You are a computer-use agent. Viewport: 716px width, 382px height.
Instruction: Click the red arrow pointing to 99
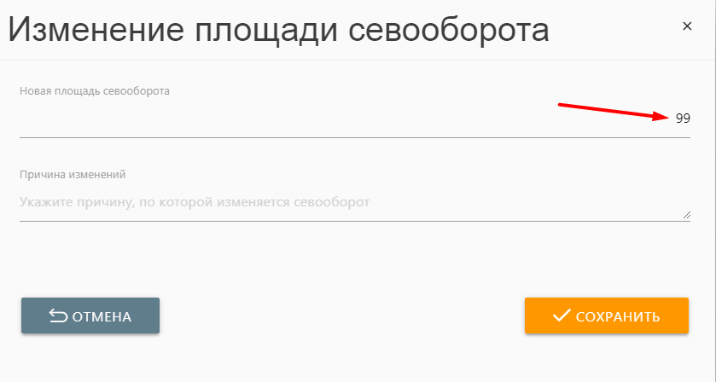coord(614,111)
